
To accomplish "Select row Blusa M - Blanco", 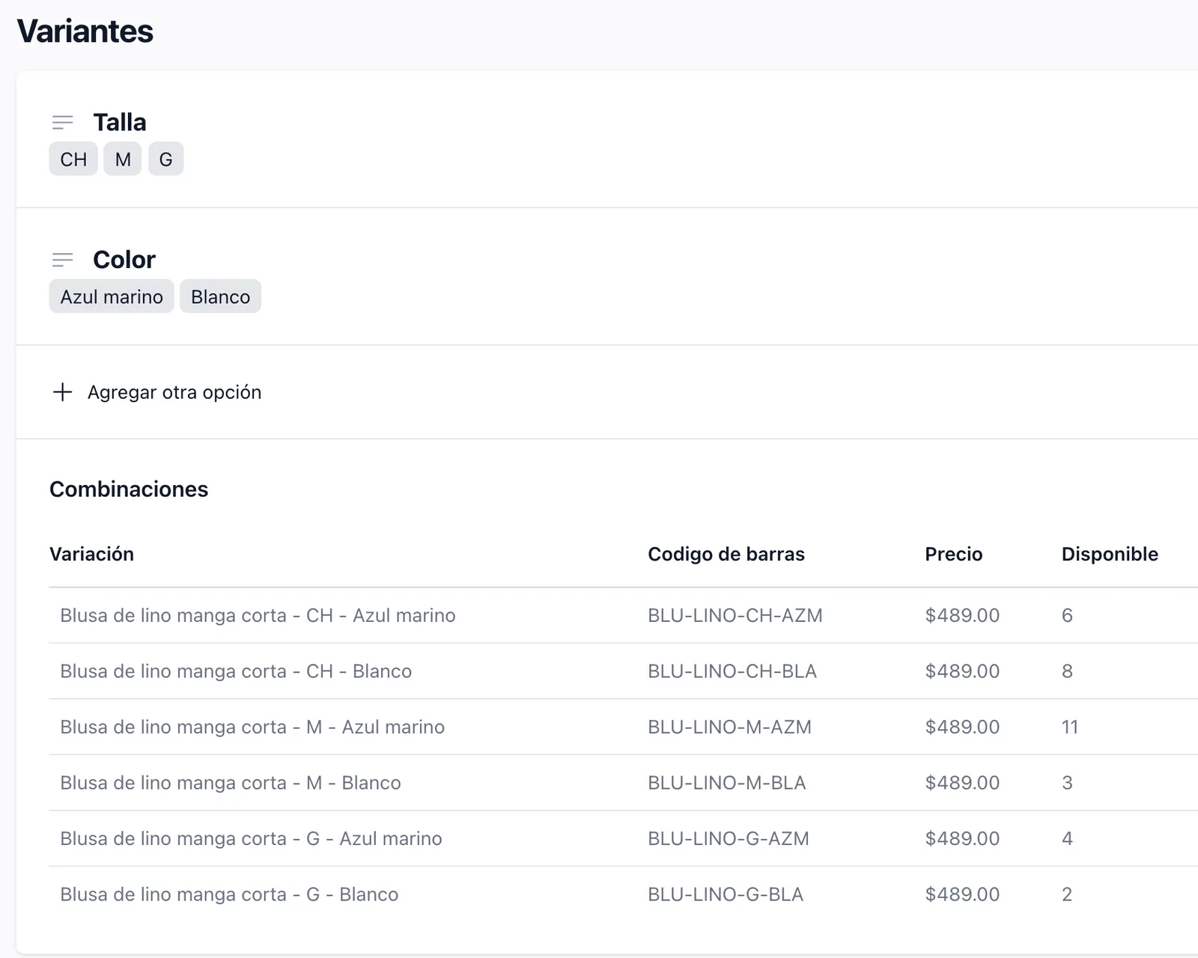I will point(624,783).
